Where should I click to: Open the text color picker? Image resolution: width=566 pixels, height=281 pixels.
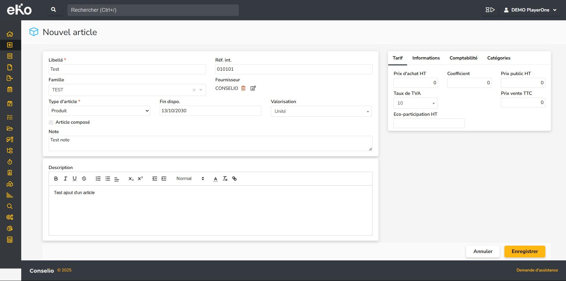coord(215,178)
